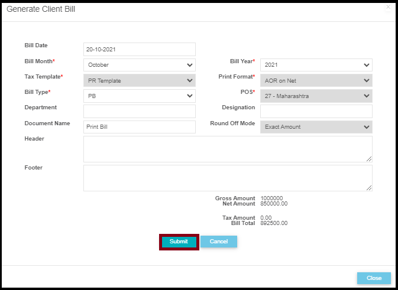Click the Bill Month label
Viewport: 398px width, 290px height.
[40, 61]
